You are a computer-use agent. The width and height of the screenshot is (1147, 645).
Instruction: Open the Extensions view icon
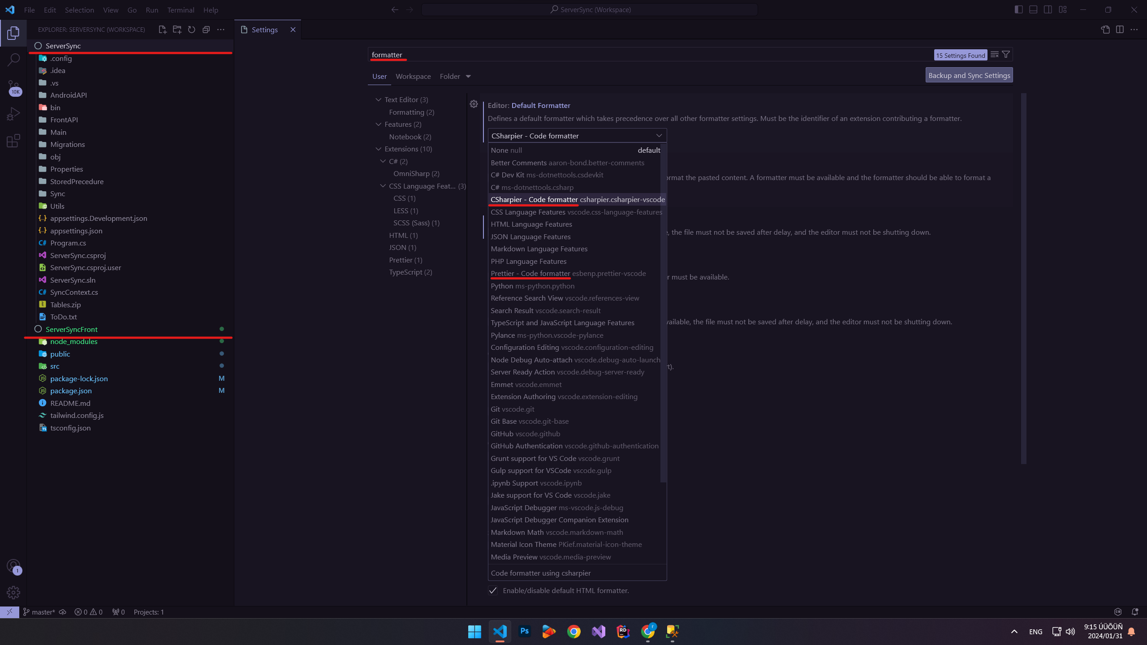[x=13, y=141]
